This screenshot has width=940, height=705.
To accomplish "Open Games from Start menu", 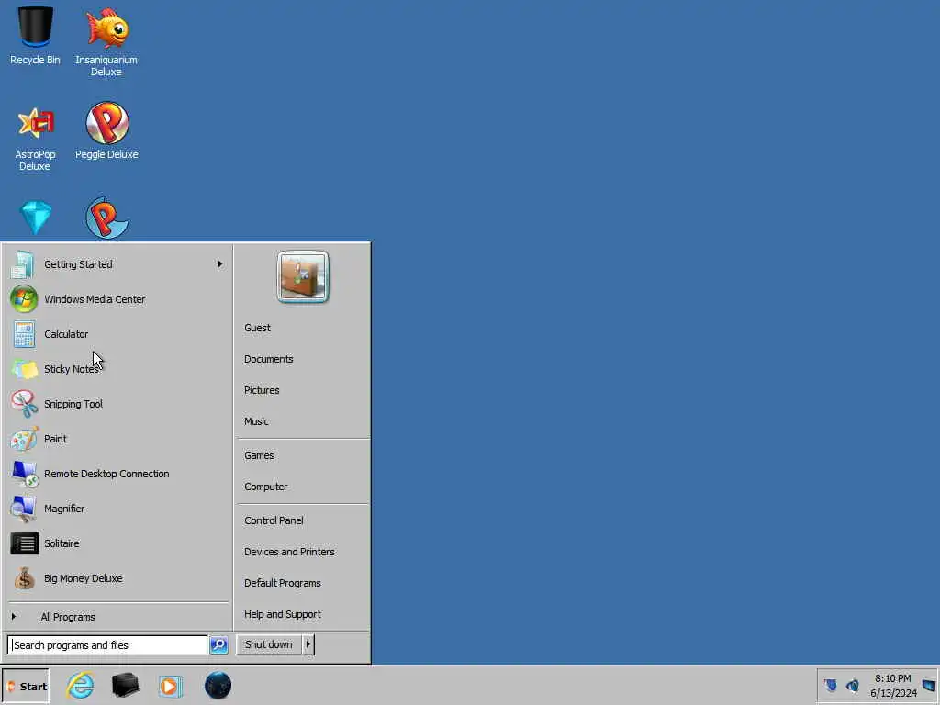I will click(259, 455).
